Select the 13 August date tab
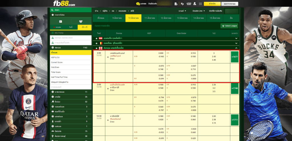This screenshot has height=141, width=292. (x=182, y=18)
